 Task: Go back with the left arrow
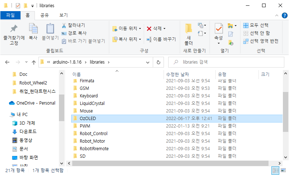tap(7, 62)
